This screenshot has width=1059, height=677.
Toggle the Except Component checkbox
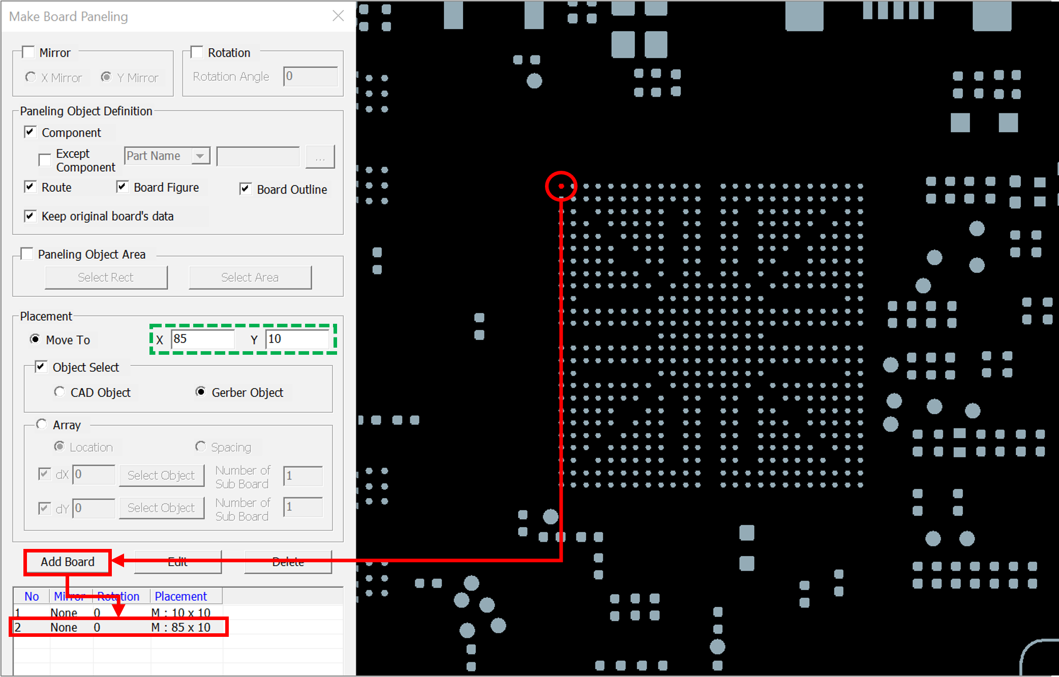coord(45,160)
